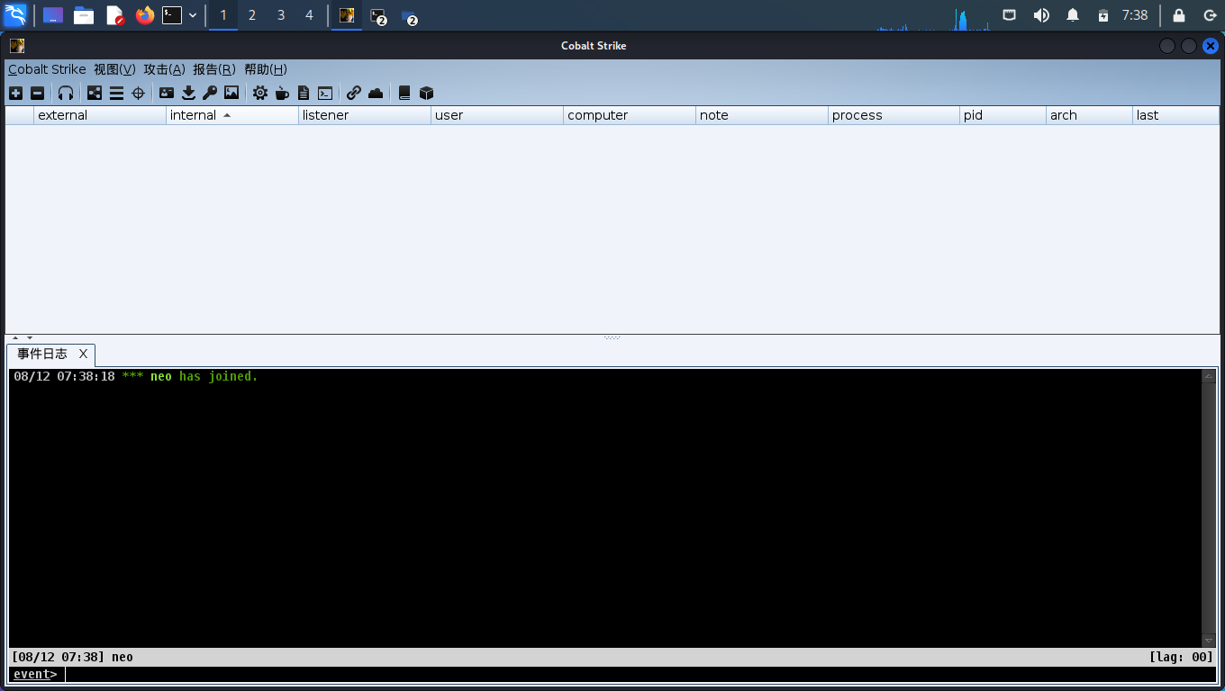Click the Cobalt Strike taskbar window button
The height and width of the screenshot is (691, 1225).
coord(347,15)
